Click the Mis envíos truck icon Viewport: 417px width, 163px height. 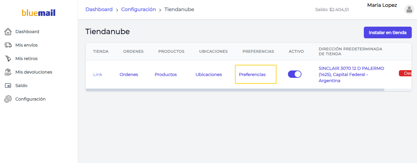click(8, 45)
